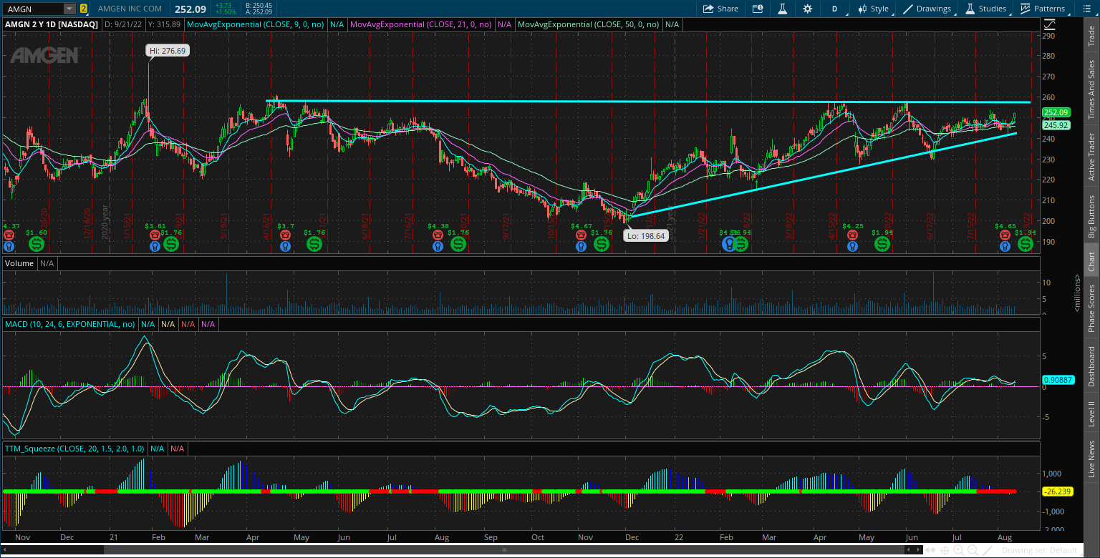Click the MACD study label
The height and width of the screenshot is (558, 1100).
tap(70, 324)
